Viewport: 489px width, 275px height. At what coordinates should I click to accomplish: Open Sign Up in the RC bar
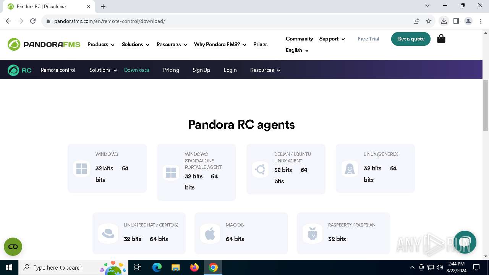[x=201, y=70]
